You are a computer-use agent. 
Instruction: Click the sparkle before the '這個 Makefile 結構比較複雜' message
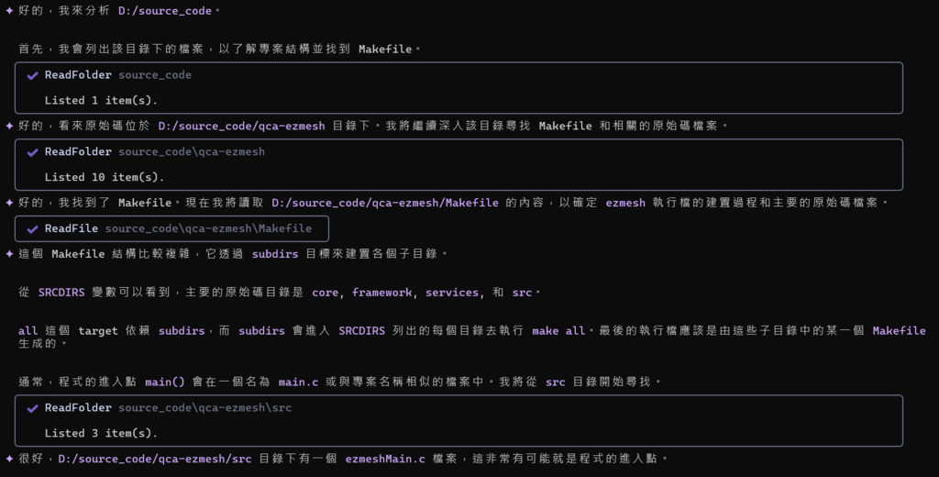9,253
